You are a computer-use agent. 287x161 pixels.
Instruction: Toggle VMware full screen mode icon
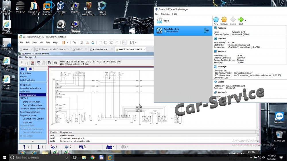pyautogui.click(x=132, y=43)
